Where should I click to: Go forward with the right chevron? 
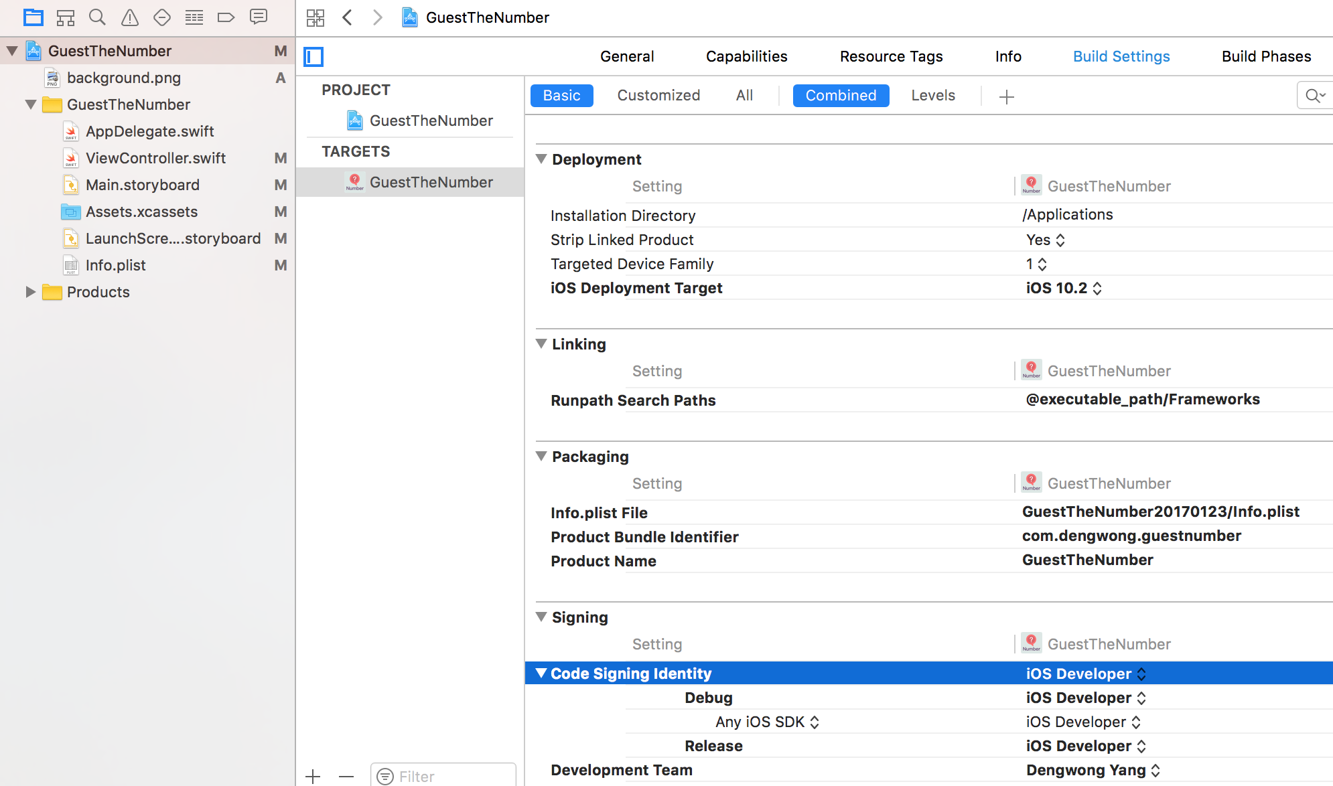point(378,18)
